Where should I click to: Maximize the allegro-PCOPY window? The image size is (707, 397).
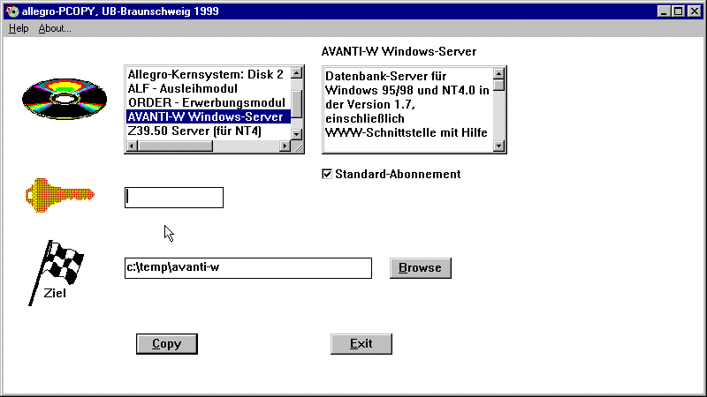click(678, 11)
